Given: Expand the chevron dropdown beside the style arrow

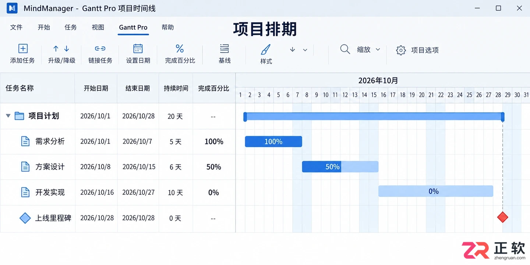Looking at the screenshot, I should [x=305, y=50].
